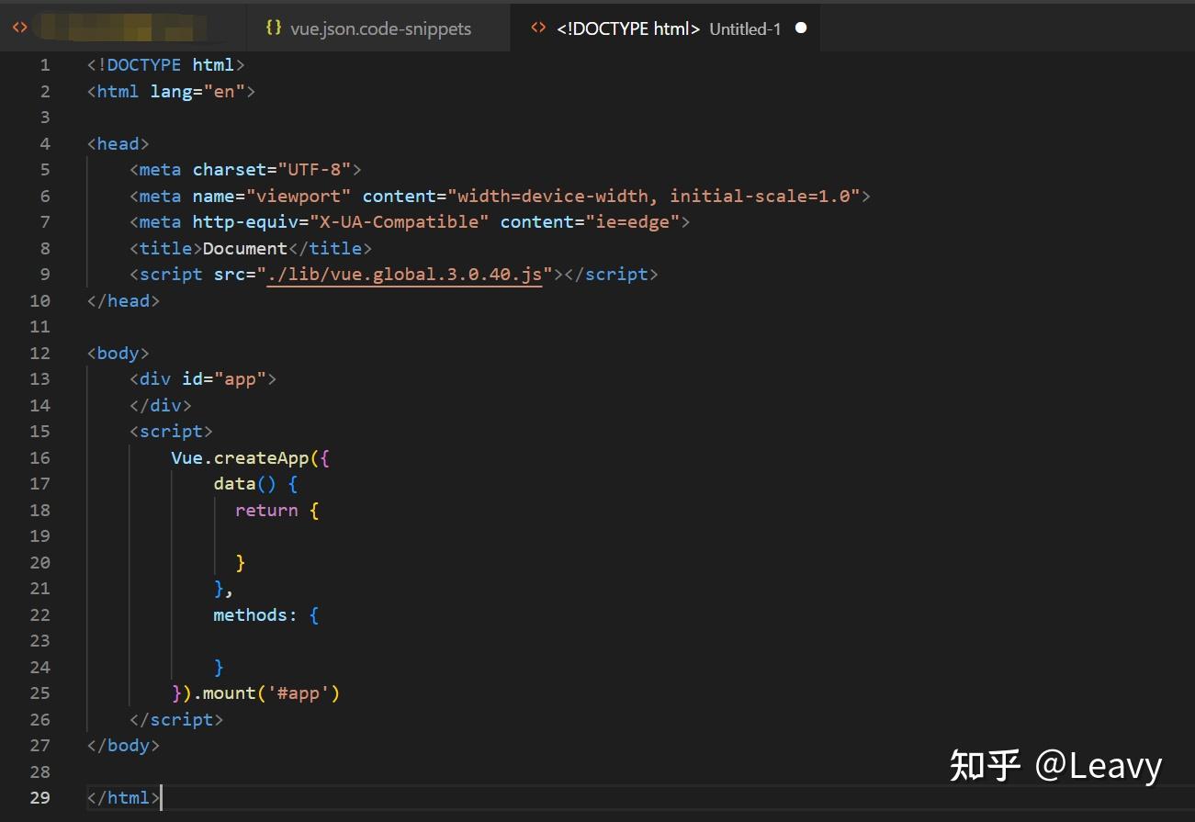Place cursor after mount('#app') on line 25
This screenshot has height=822, width=1195.
(x=343, y=693)
